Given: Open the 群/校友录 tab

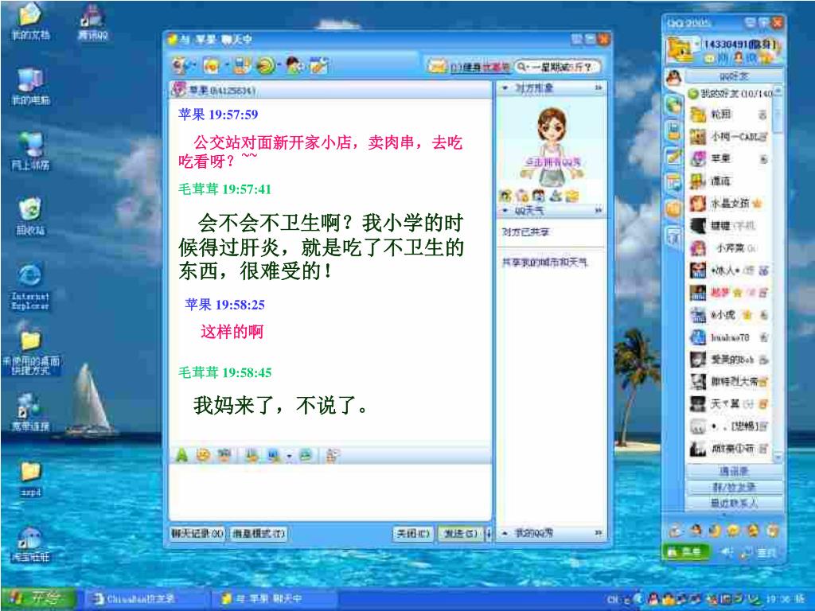Looking at the screenshot, I should (x=734, y=488).
